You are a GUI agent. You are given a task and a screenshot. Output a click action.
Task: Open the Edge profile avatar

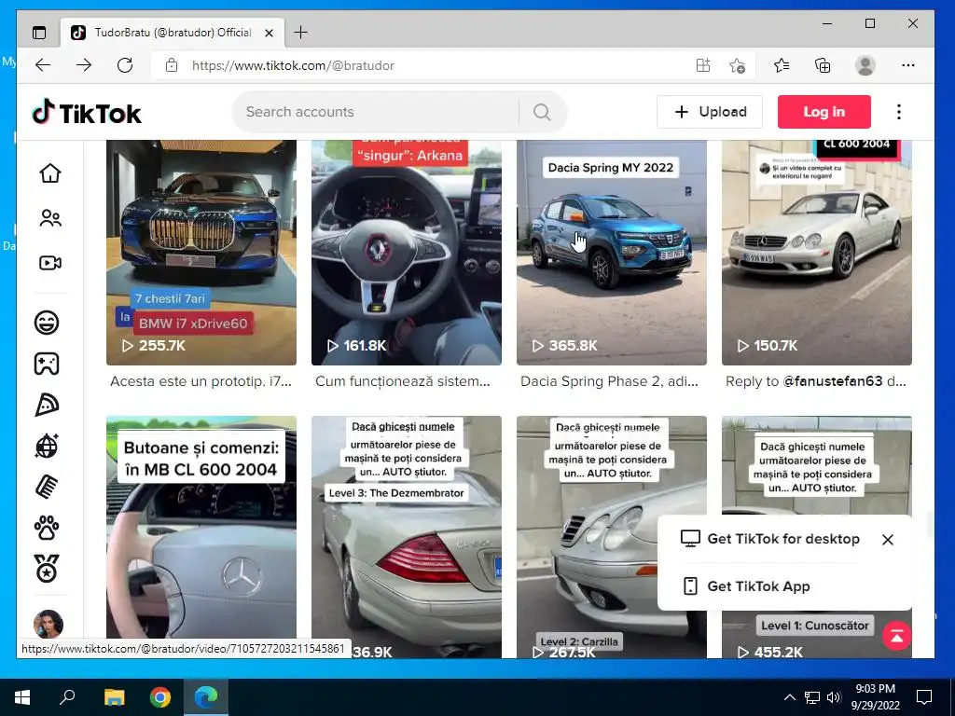865,65
